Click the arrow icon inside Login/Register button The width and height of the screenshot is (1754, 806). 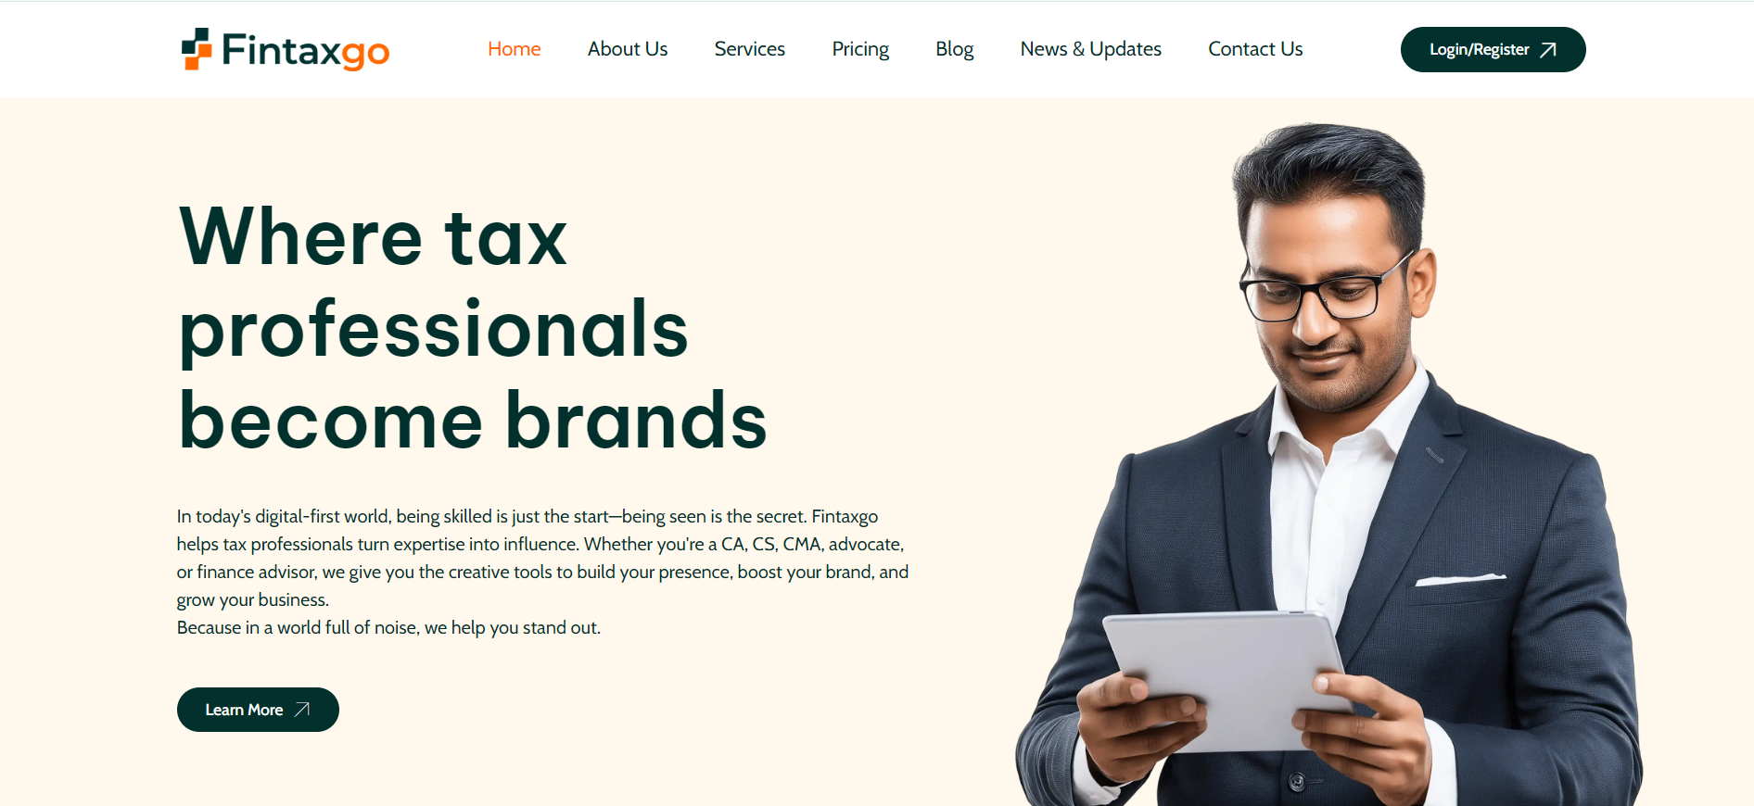pyautogui.click(x=1547, y=50)
